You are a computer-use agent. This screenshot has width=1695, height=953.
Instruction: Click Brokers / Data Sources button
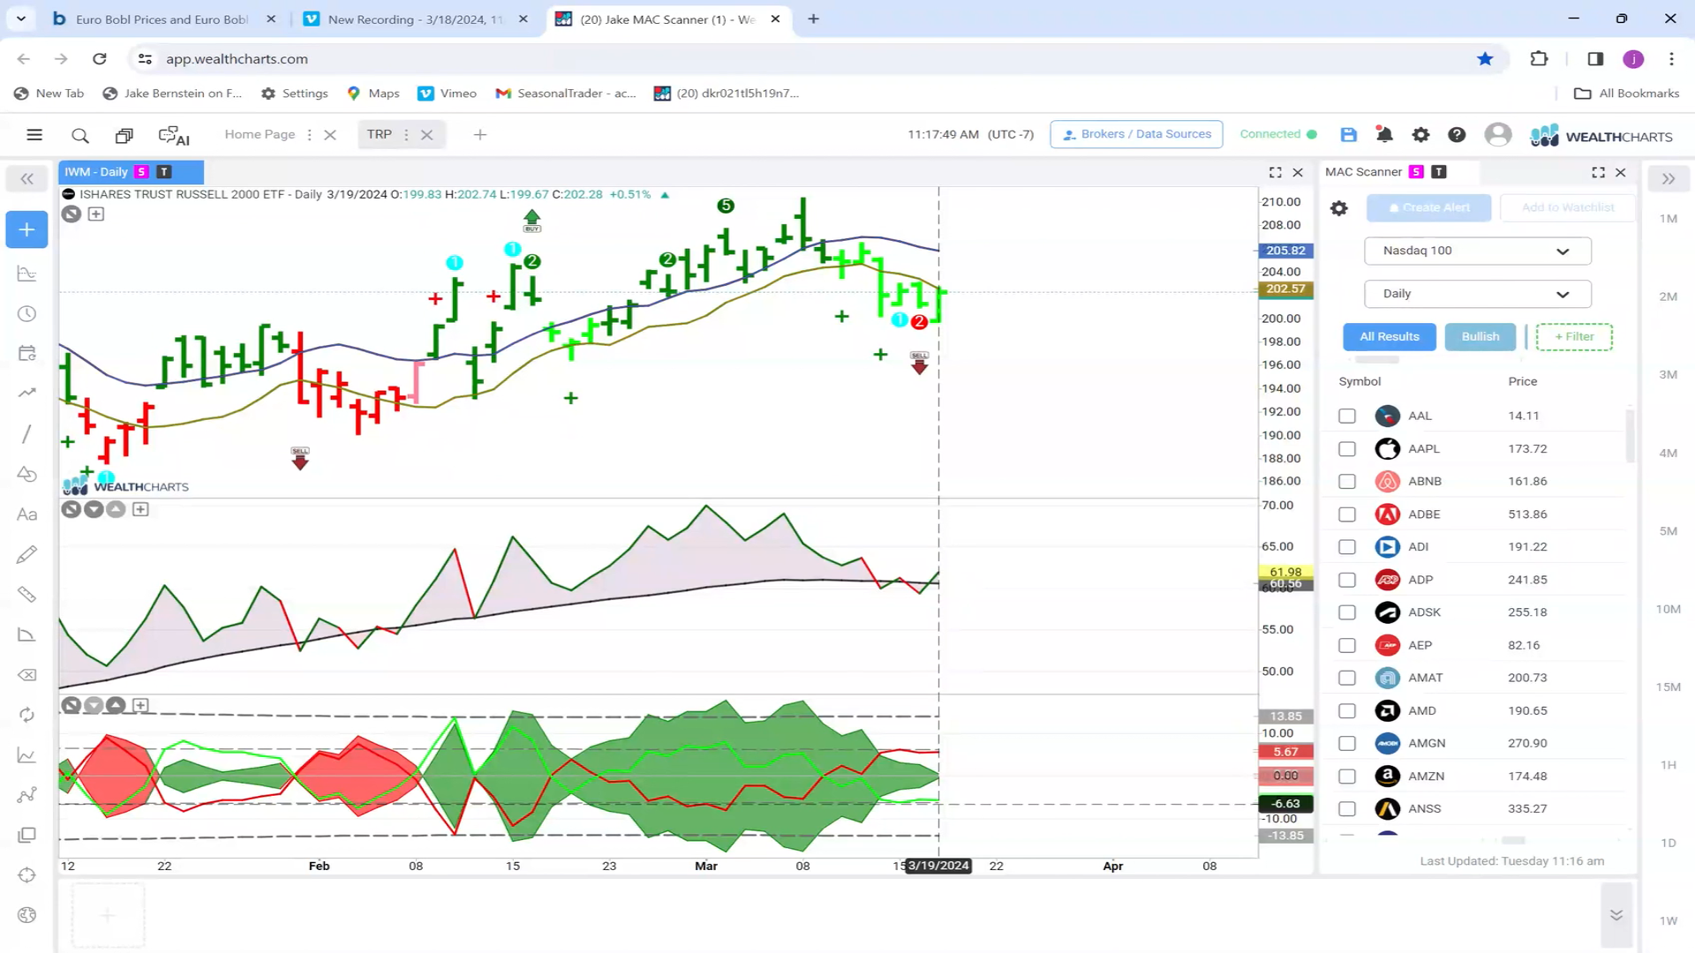(1136, 134)
